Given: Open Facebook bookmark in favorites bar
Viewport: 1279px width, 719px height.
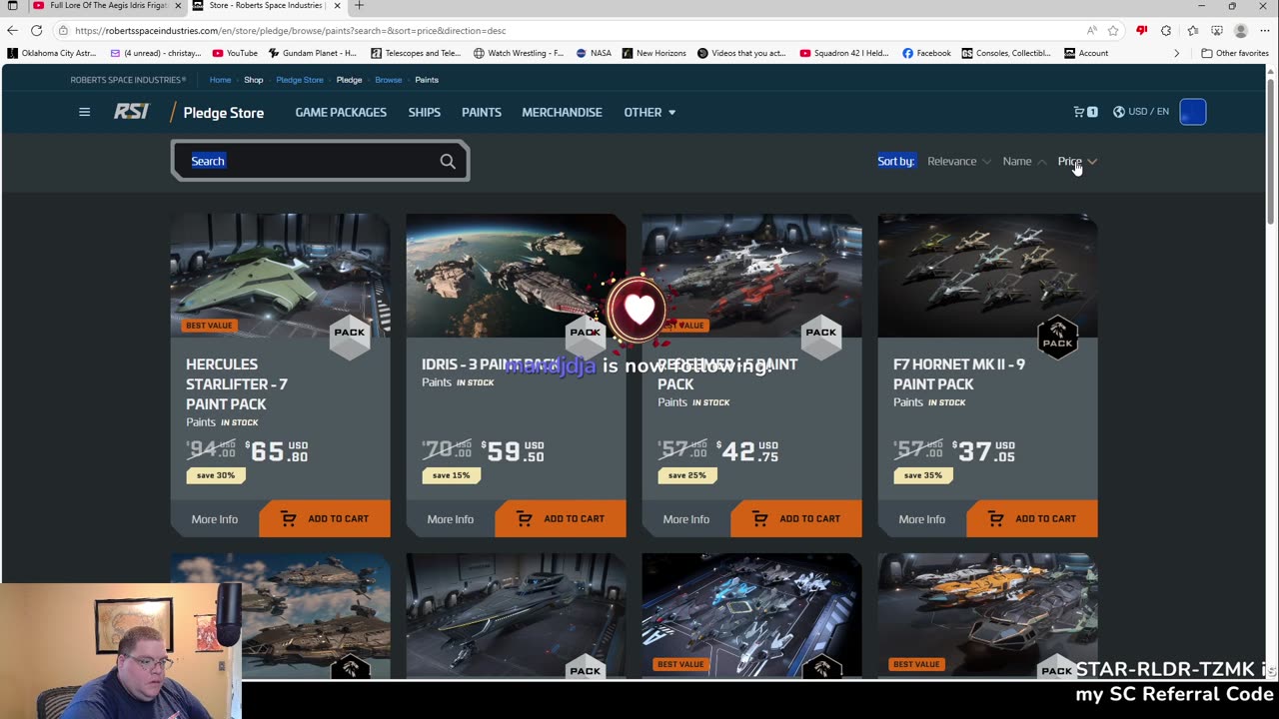Looking at the screenshot, I should click(926, 53).
